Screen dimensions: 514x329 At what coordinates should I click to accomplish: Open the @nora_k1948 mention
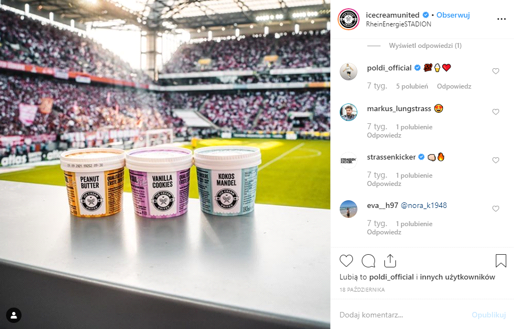(424, 205)
